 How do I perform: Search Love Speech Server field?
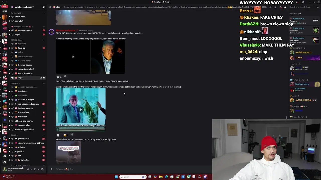[x=304, y=7]
